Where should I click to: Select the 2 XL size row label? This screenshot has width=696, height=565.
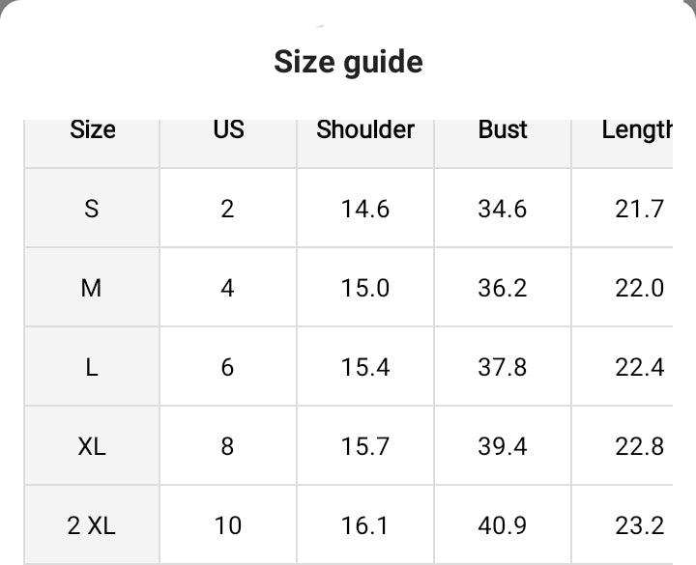coord(92,525)
